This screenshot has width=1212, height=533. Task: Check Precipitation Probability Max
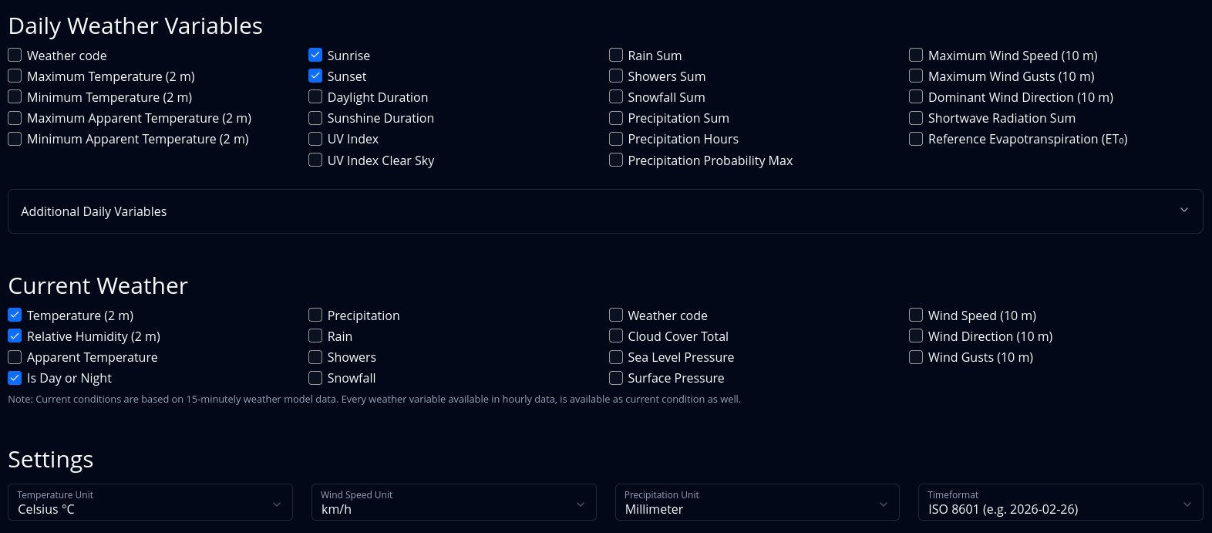coord(616,160)
